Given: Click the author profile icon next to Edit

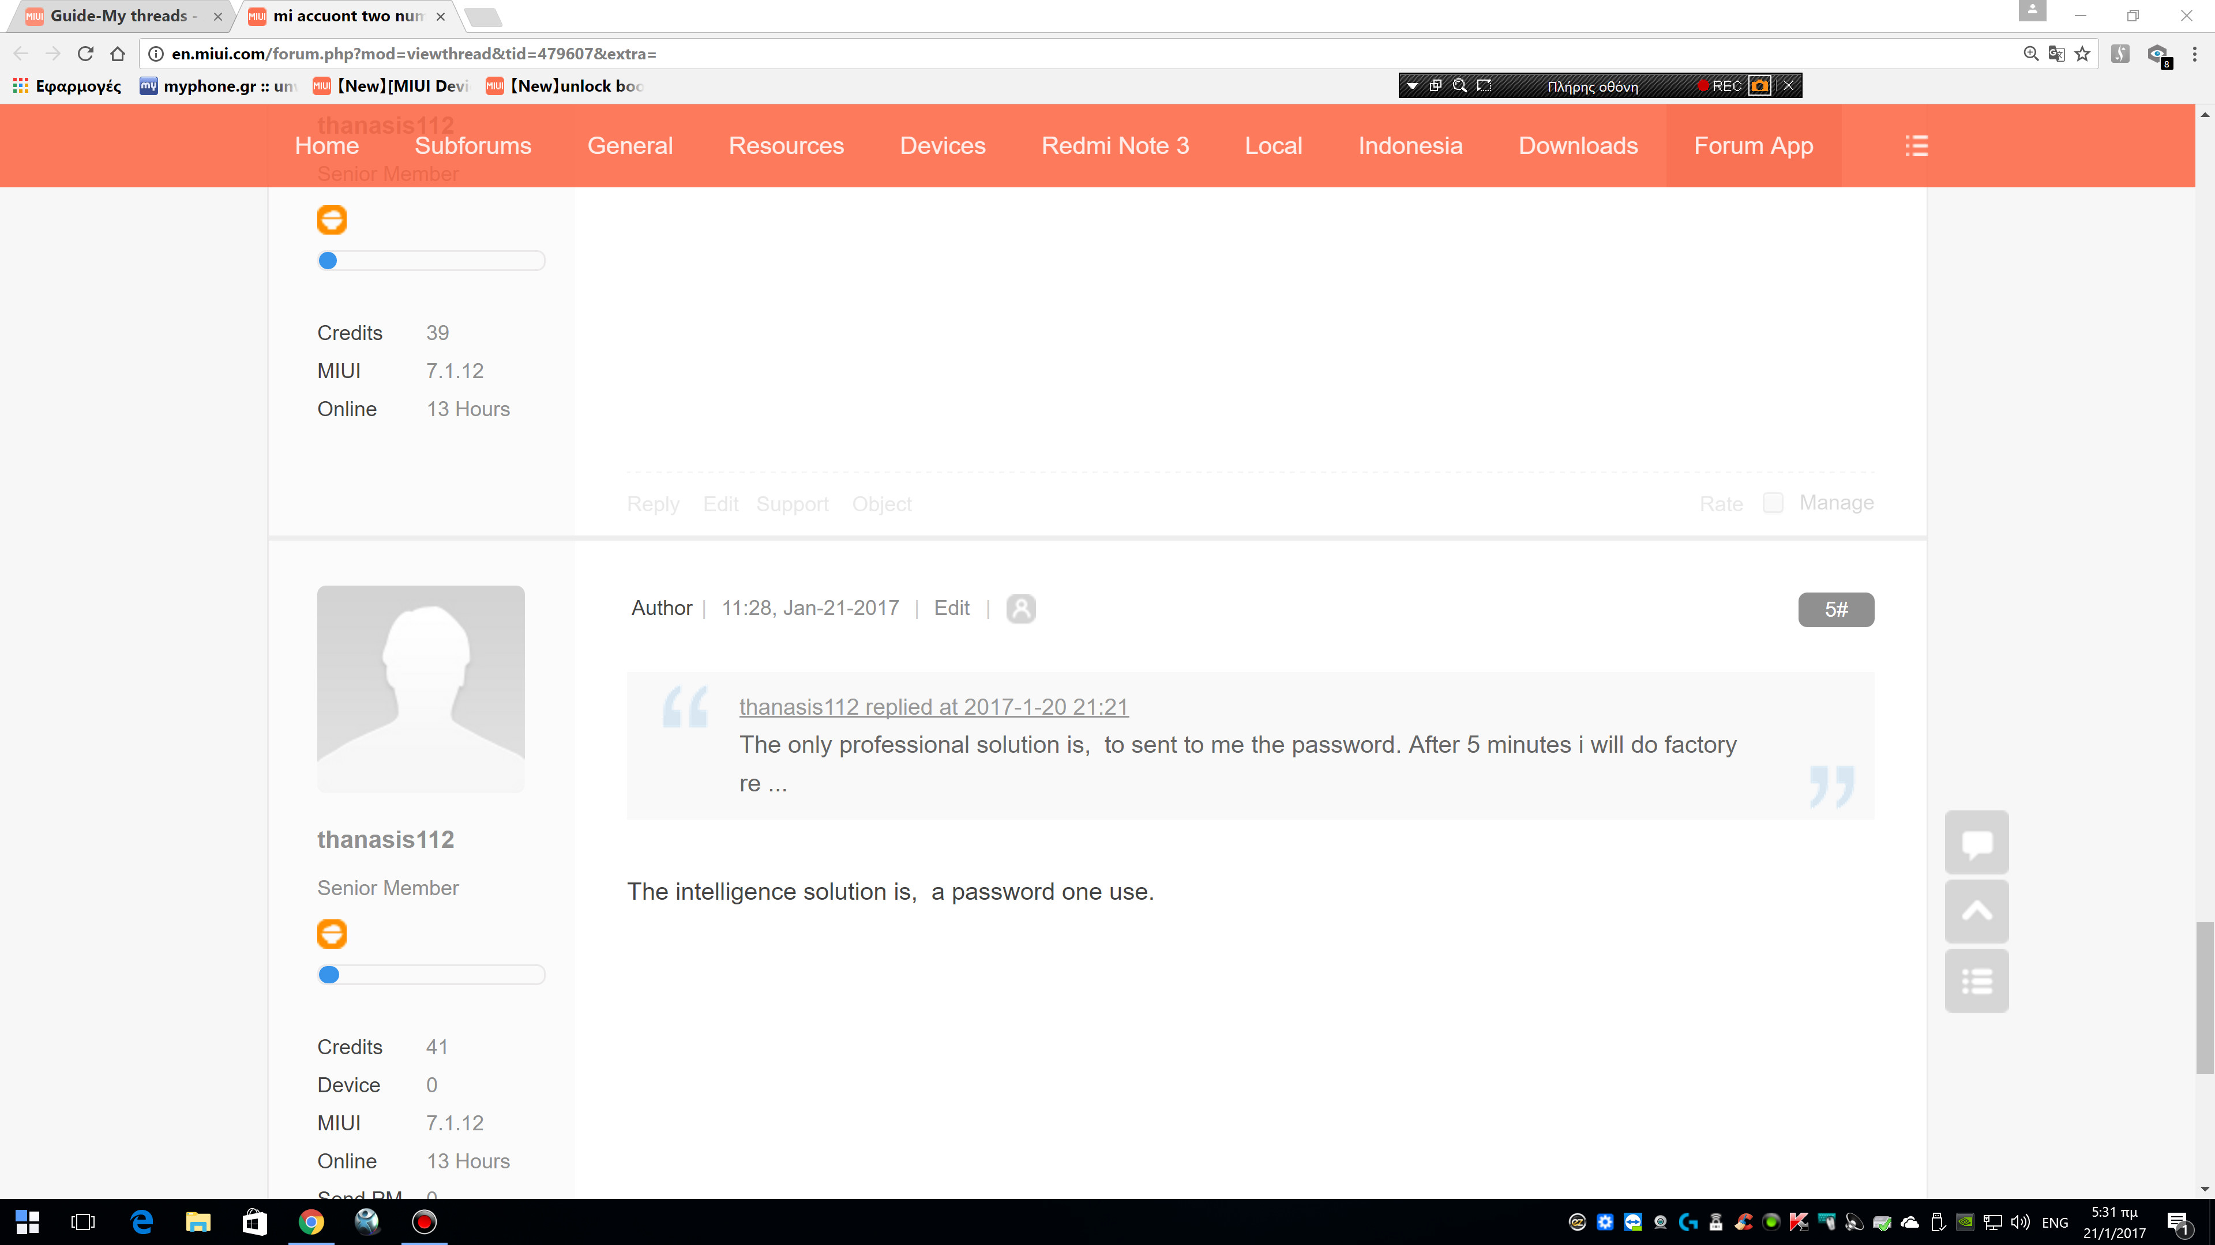Looking at the screenshot, I should click(x=1020, y=608).
